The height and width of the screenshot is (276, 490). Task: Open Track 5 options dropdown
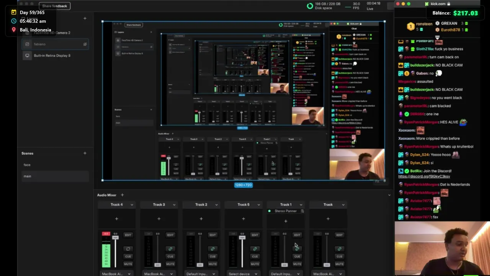click(x=258, y=205)
